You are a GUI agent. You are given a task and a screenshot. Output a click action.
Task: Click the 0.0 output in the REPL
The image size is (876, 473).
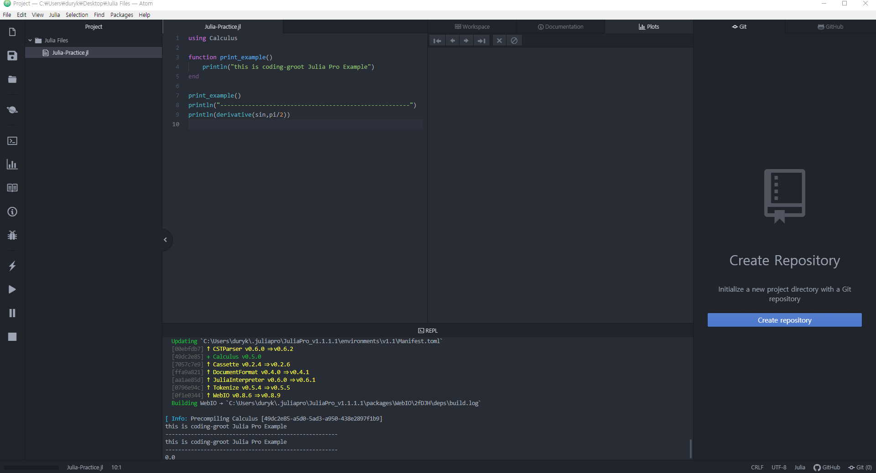click(x=170, y=457)
